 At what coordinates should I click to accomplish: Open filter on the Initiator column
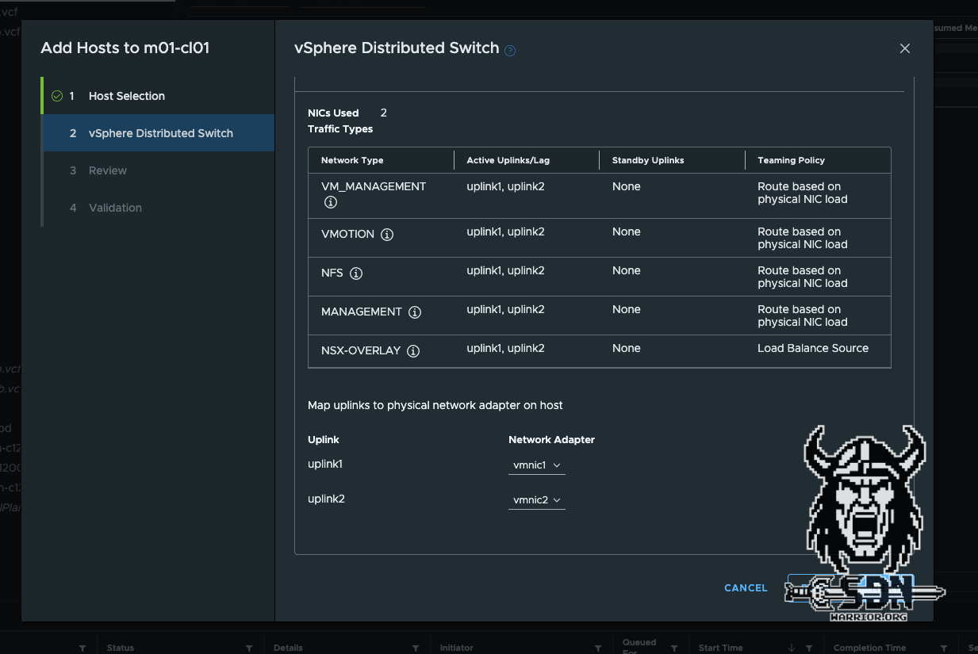600,648
